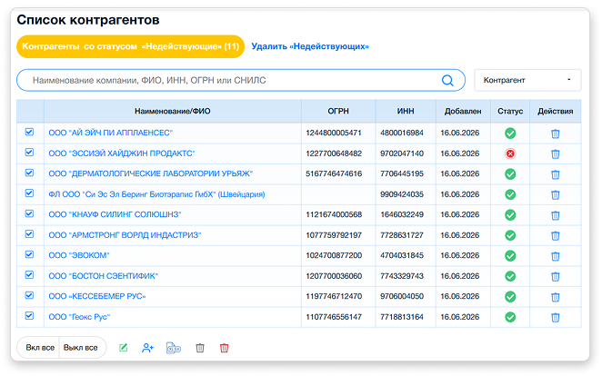
Task: Click trash icon for ООО "БОСТОН СЭЕНТИФИК"
Action: pos(555,276)
